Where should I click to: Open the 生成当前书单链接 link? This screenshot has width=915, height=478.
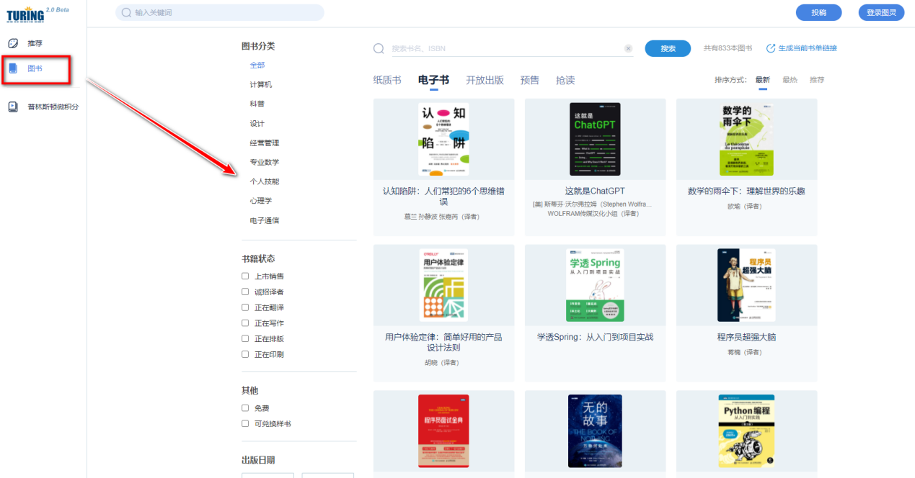(807, 48)
